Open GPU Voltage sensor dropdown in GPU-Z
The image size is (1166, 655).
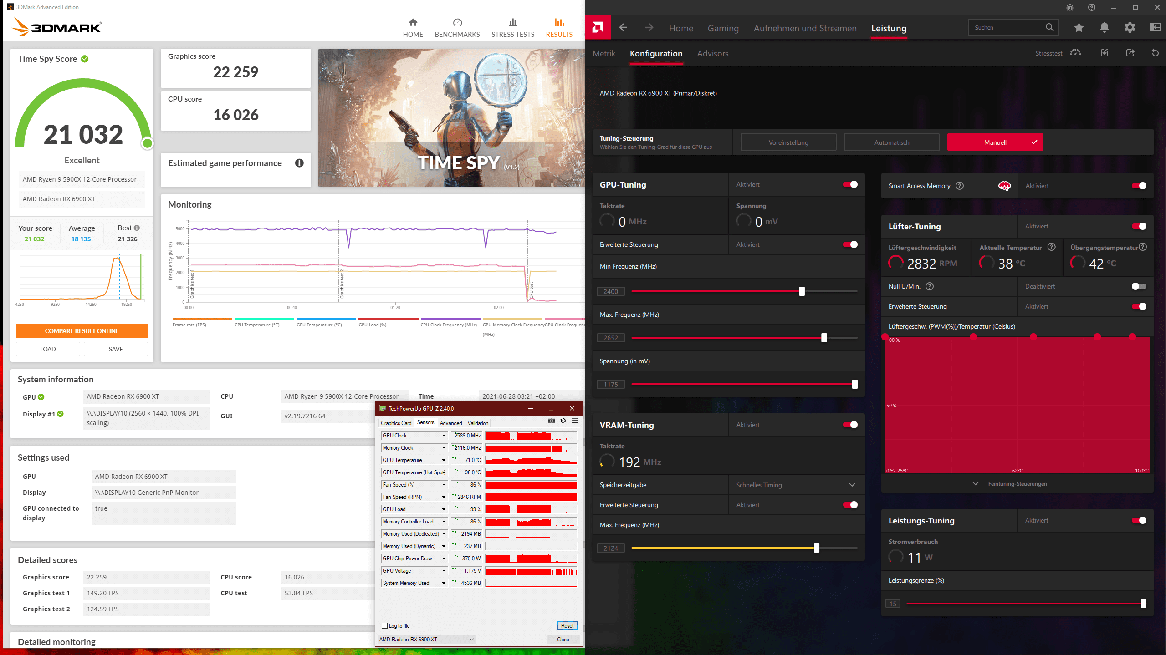point(444,571)
